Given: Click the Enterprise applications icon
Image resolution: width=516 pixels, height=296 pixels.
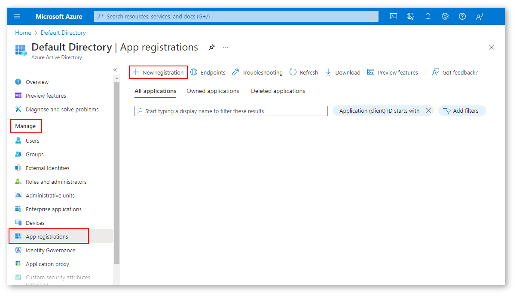Looking at the screenshot, I should (18, 209).
